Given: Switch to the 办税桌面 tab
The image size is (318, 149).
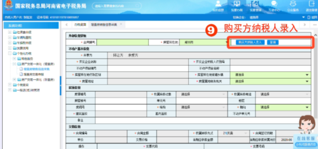Looking at the screenshot, I should [x=80, y=24].
